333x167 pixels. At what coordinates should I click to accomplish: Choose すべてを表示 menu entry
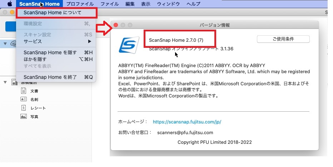coord(56,66)
